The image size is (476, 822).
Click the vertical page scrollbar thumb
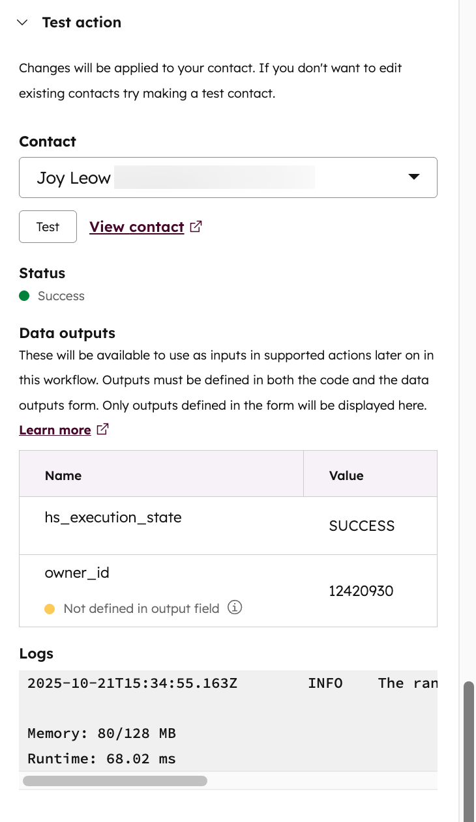[468, 749]
